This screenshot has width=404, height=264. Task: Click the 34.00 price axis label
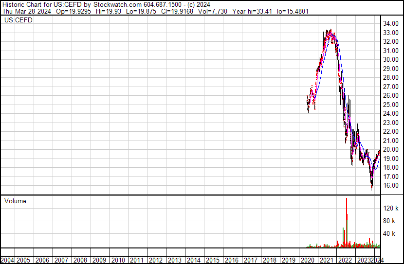coord(391,23)
